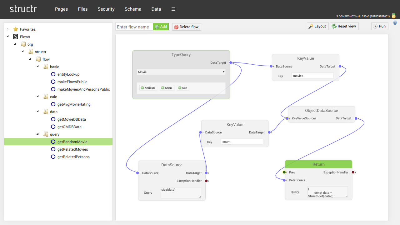400x225 pixels.
Task: Click the Favorites star icon
Action: point(15,29)
